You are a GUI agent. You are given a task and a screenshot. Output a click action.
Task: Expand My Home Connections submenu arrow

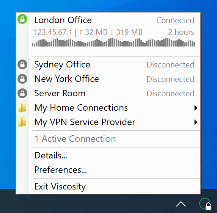pyautogui.click(x=196, y=108)
